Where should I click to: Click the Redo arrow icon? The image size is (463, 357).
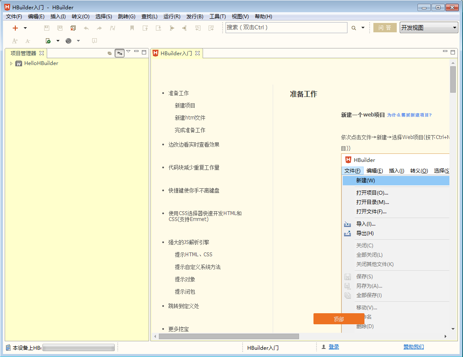[x=99, y=28]
